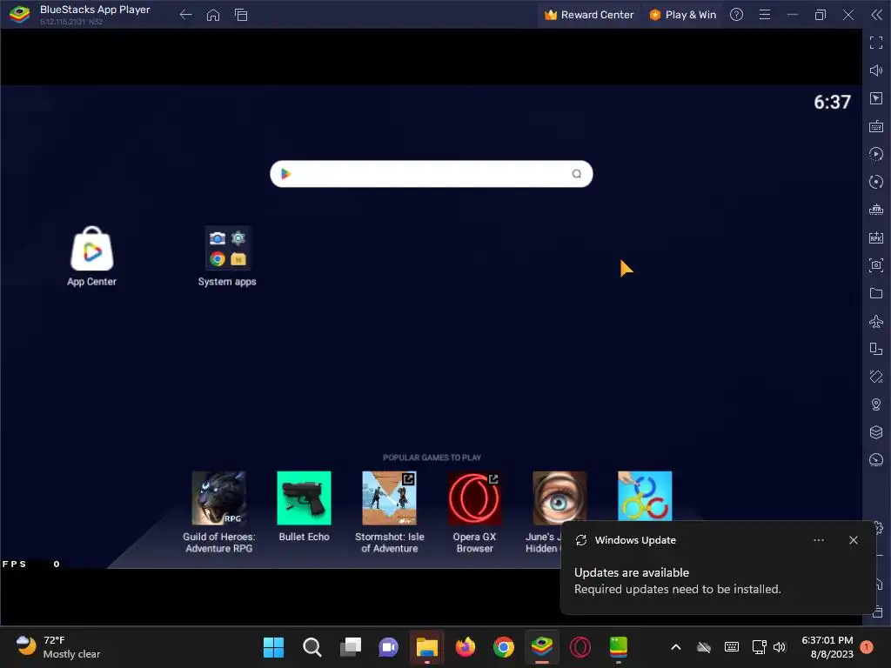This screenshot has height=668, width=891.
Task: Open Task View in taskbar
Action: [x=351, y=647]
